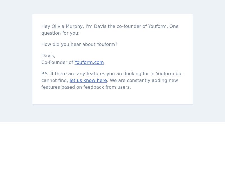Click 'How did you hear about Youform?' text
The width and height of the screenshot is (225, 169).
[x=79, y=45]
